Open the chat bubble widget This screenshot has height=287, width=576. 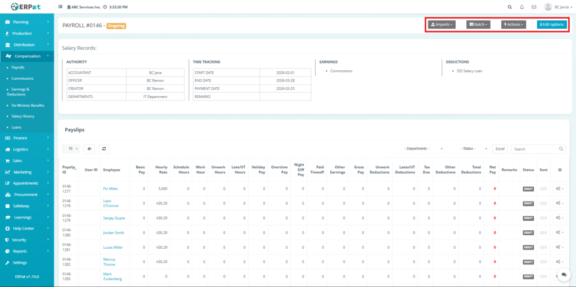click(562, 274)
